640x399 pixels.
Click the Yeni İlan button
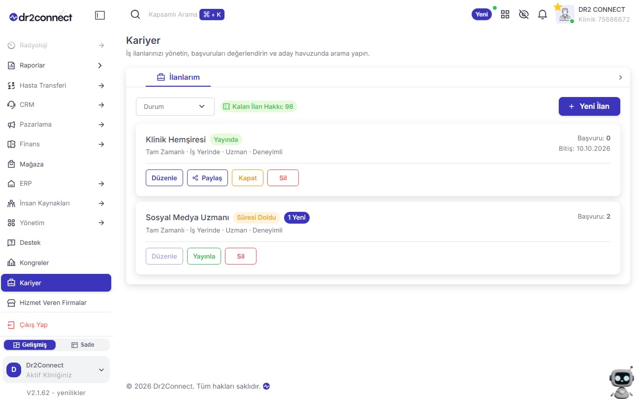point(589,106)
